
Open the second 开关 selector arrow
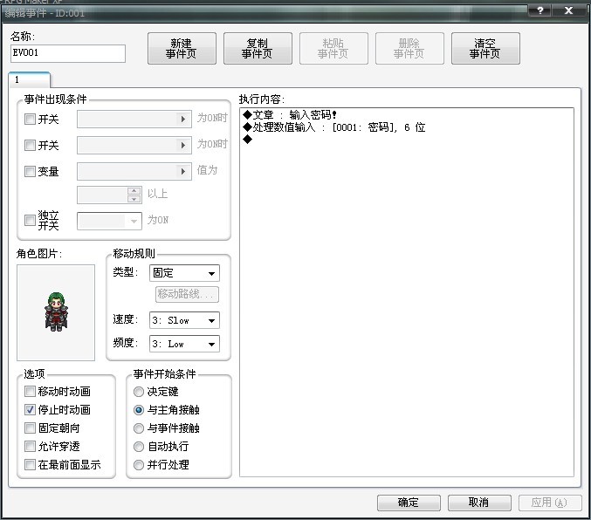[x=183, y=145]
